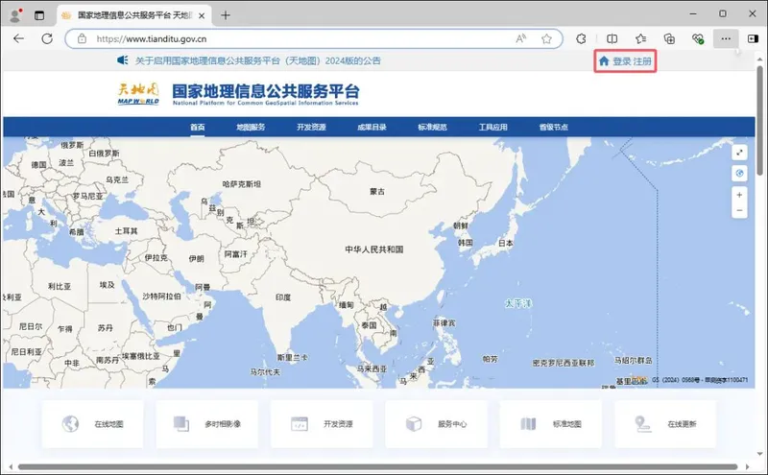Click the 密克罗尼西亚联邦 map label
The width and height of the screenshot is (768, 475).
(x=564, y=363)
